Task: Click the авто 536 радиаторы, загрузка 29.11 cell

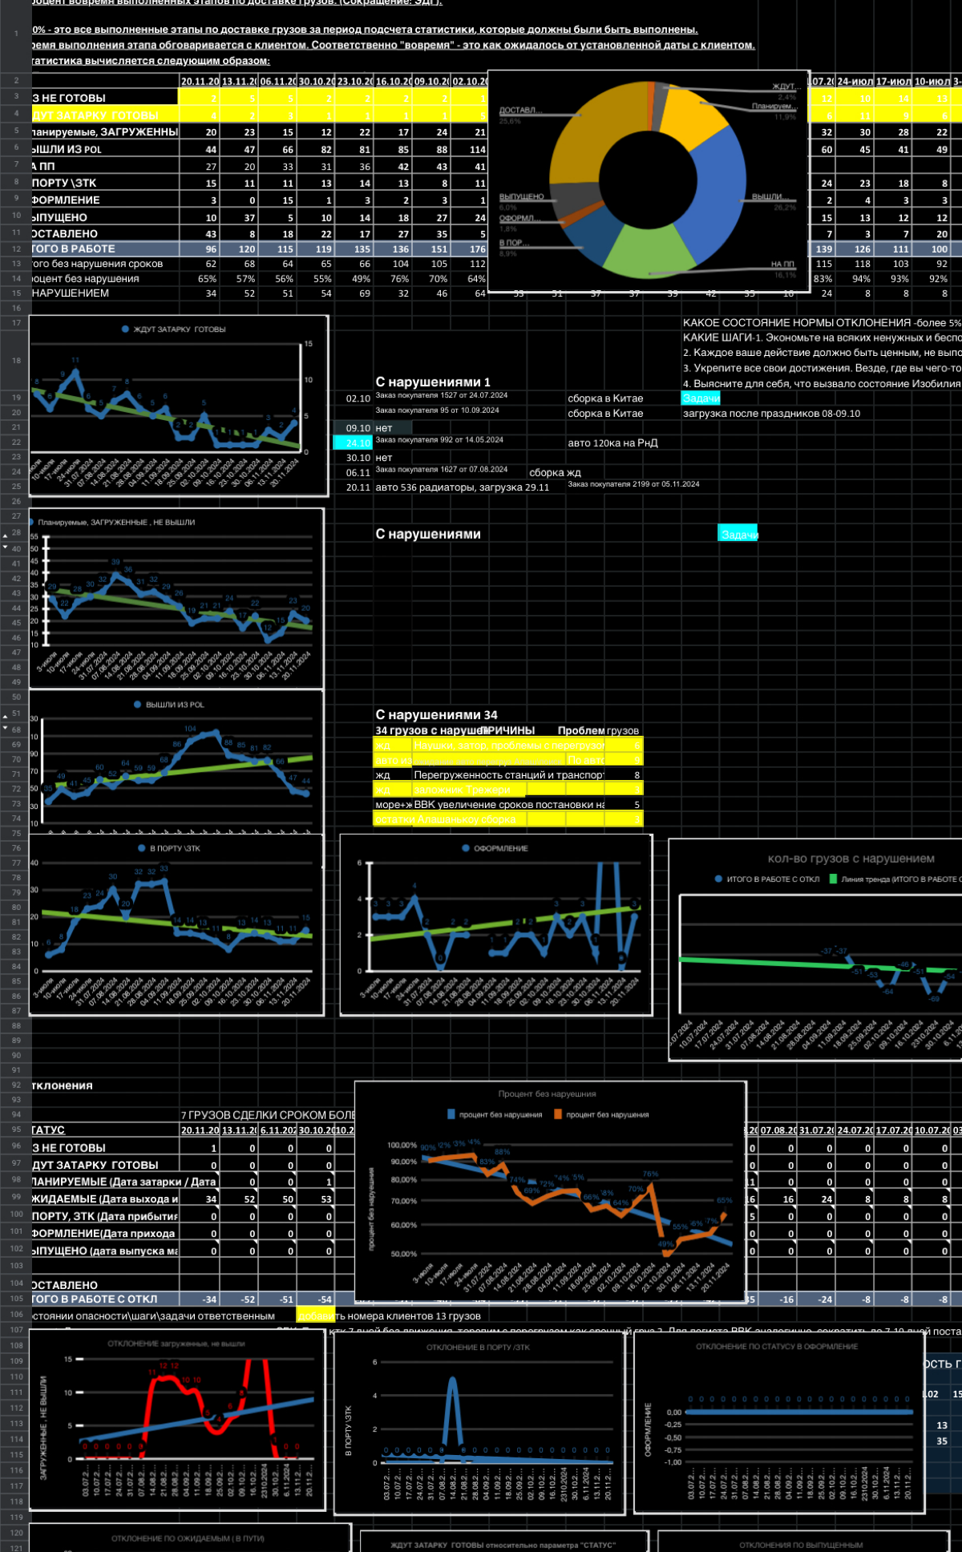Action: tap(462, 487)
